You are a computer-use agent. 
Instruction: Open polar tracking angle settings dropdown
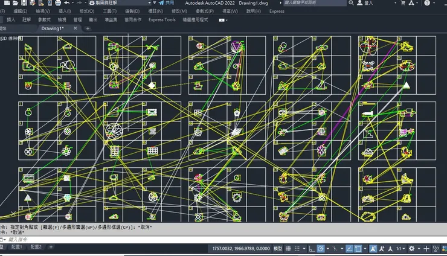coord(327,249)
